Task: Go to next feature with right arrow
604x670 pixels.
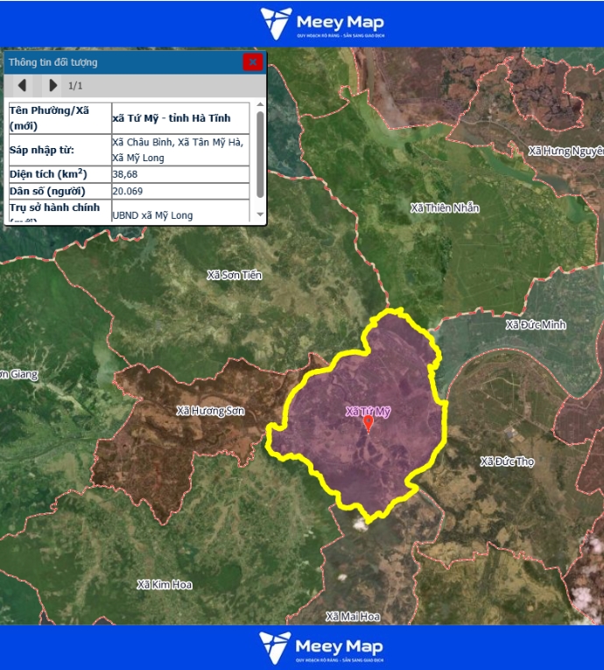Action: tap(53, 85)
